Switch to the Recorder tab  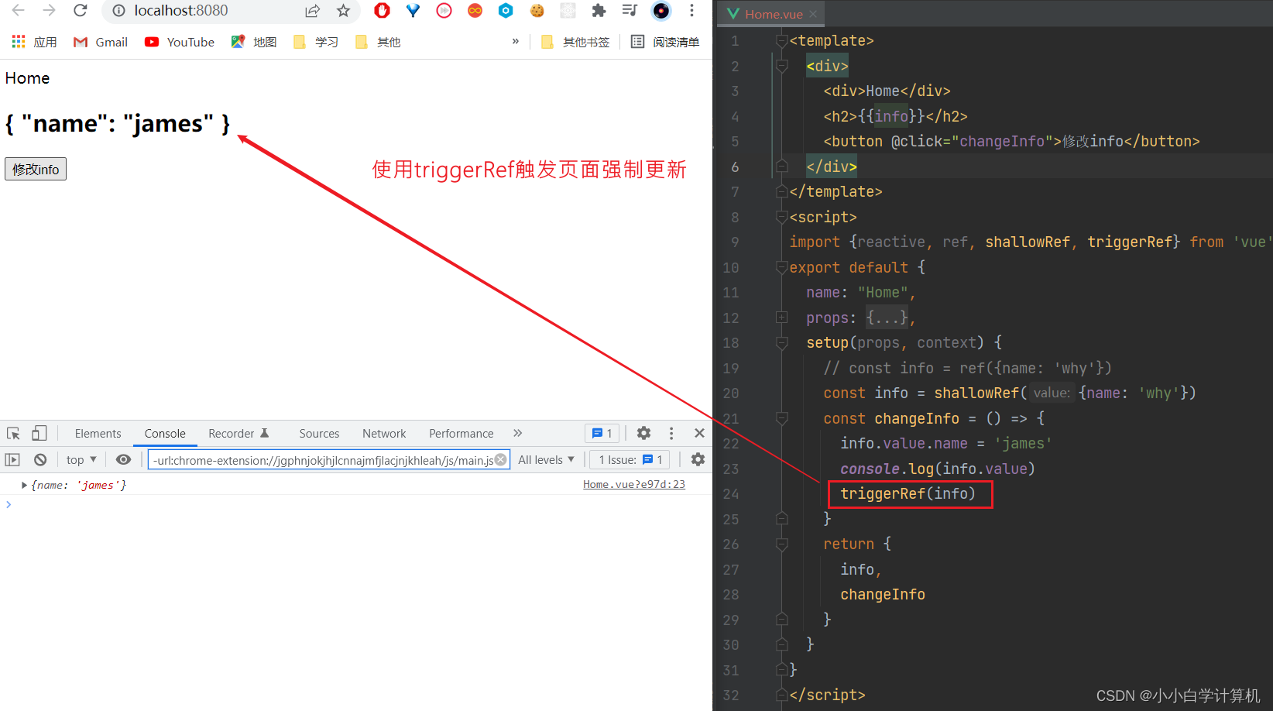(238, 434)
